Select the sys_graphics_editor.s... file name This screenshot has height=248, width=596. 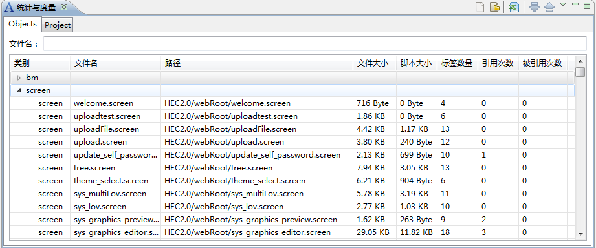(116, 232)
